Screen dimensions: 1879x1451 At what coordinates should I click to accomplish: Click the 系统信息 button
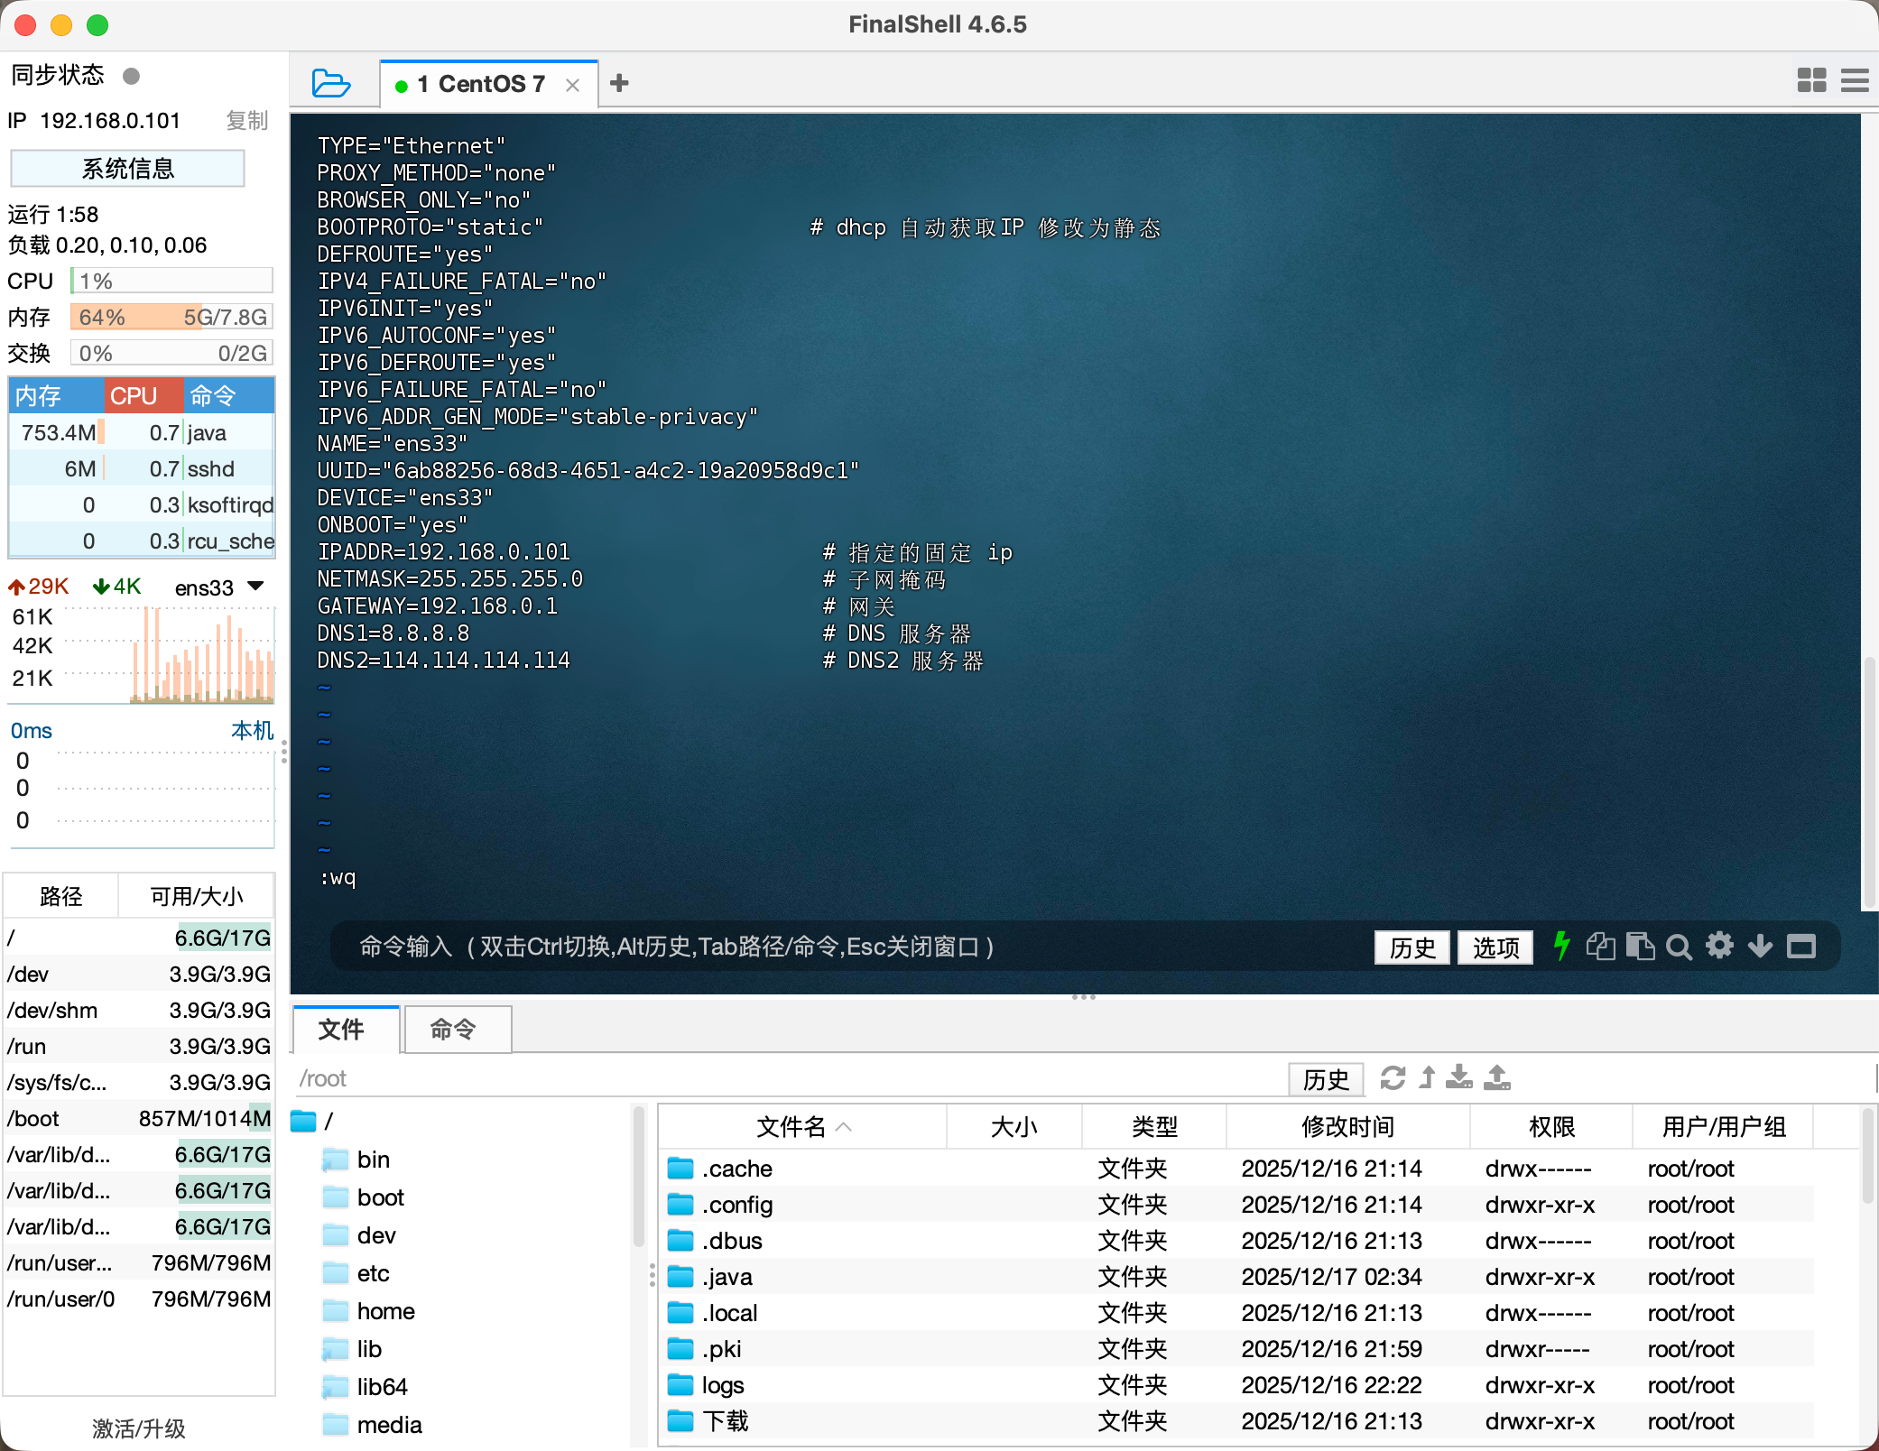[x=127, y=169]
